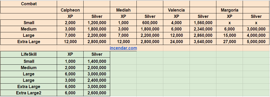
Task: Select Margoria Large XP cell 15,000
Action: (230, 35)
